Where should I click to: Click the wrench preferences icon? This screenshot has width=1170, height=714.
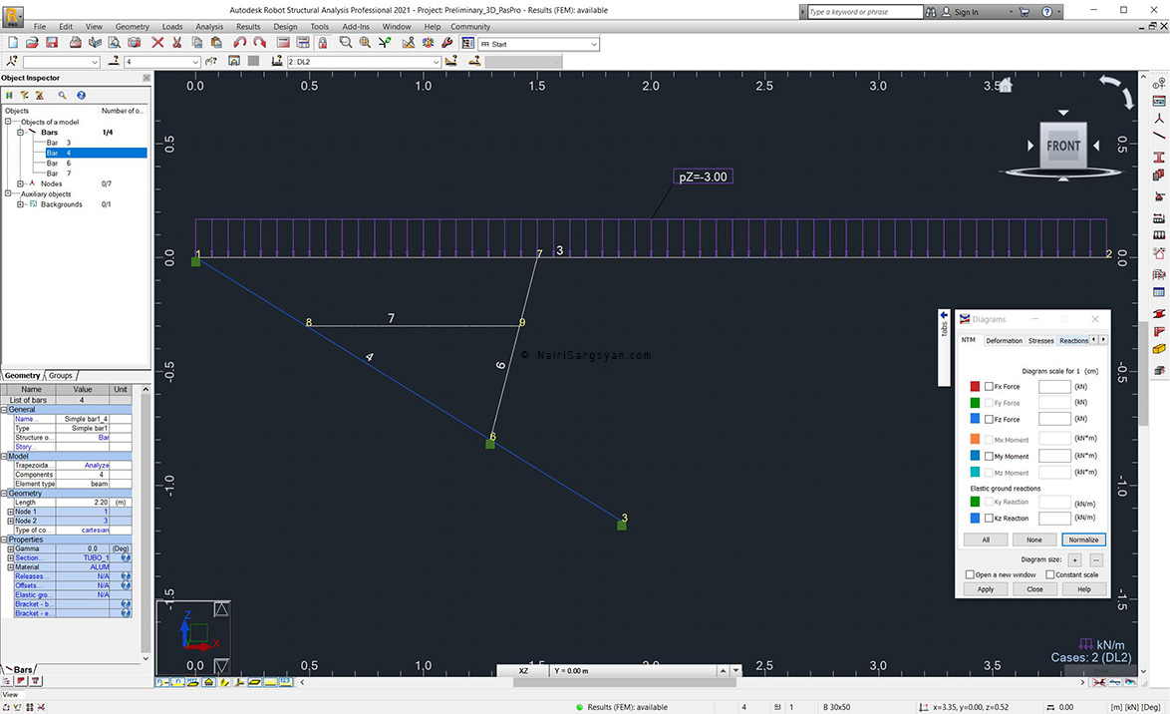tap(446, 43)
